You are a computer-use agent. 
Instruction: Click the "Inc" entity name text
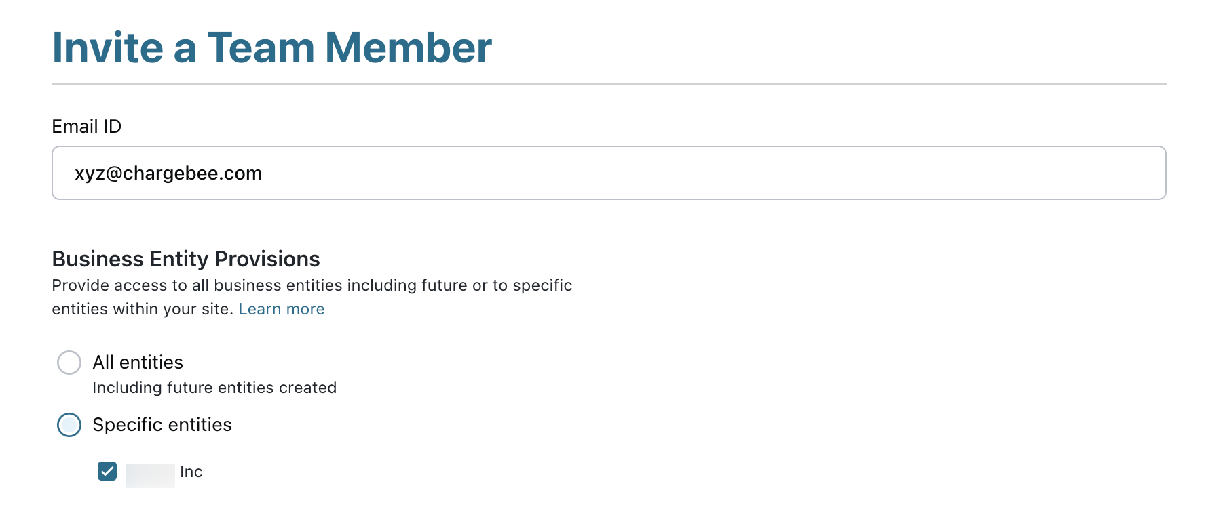point(191,472)
